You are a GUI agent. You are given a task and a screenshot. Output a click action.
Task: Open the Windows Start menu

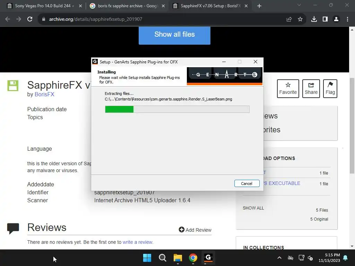pyautogui.click(x=147, y=258)
